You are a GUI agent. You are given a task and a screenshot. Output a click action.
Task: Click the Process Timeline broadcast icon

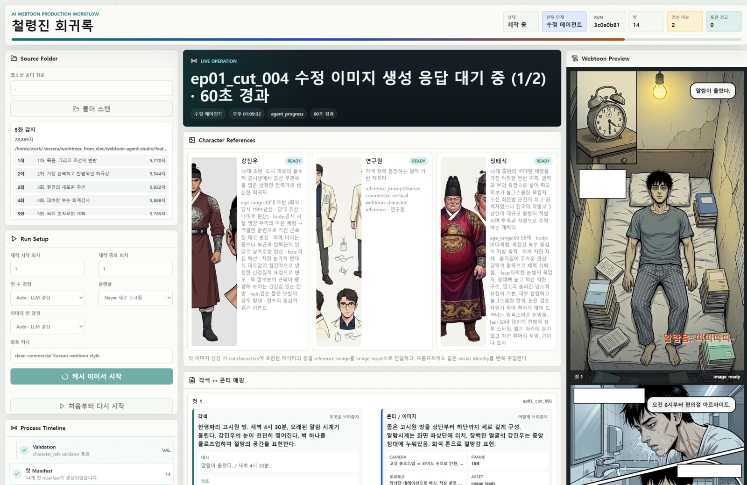(14, 428)
